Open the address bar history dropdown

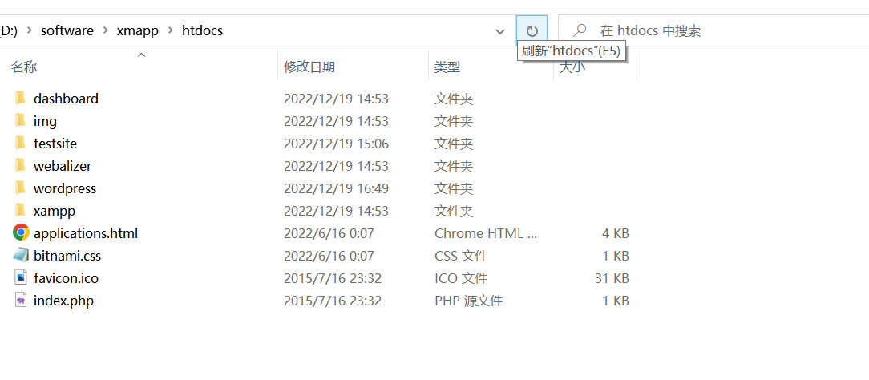pyautogui.click(x=500, y=31)
